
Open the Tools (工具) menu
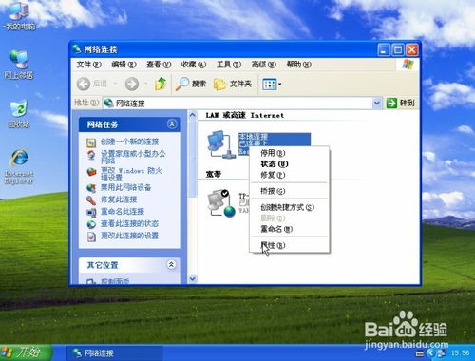[x=229, y=65]
